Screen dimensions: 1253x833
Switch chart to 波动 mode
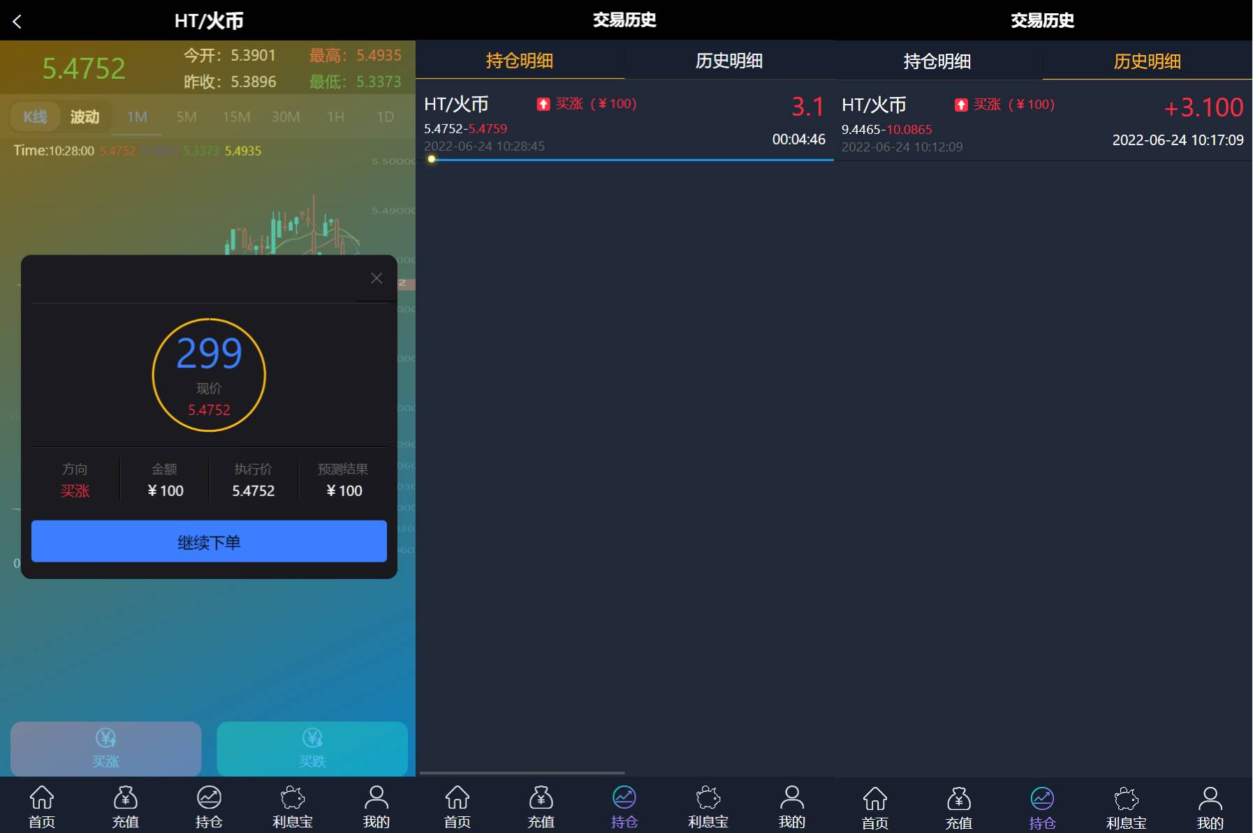[85, 117]
